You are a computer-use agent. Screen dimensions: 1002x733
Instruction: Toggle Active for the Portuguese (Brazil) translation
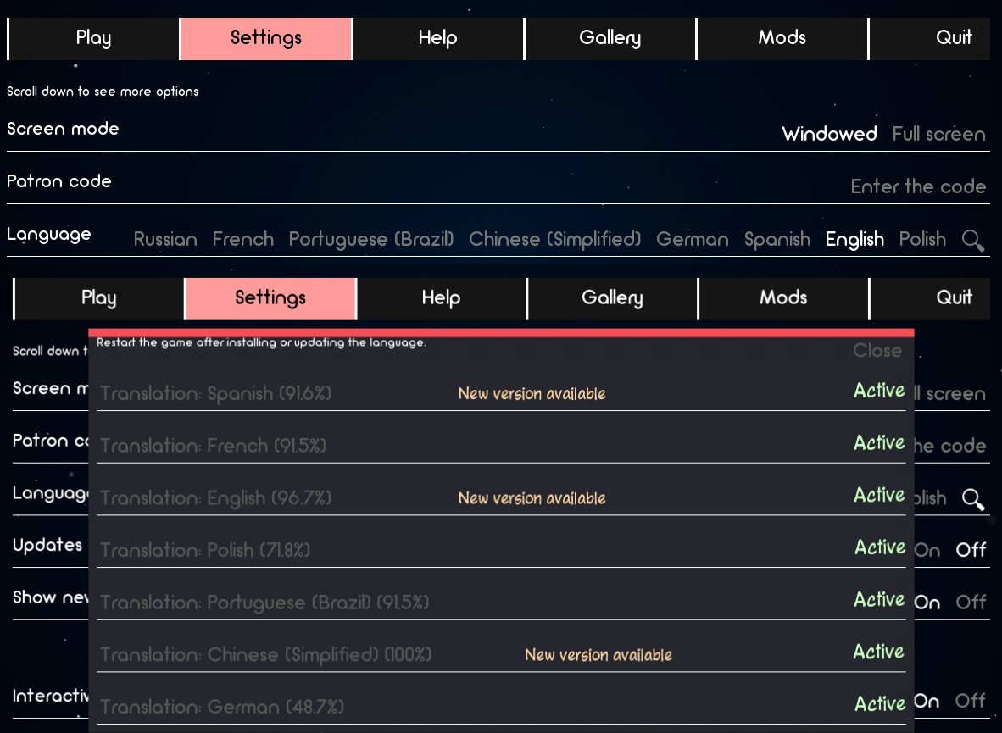[879, 600]
